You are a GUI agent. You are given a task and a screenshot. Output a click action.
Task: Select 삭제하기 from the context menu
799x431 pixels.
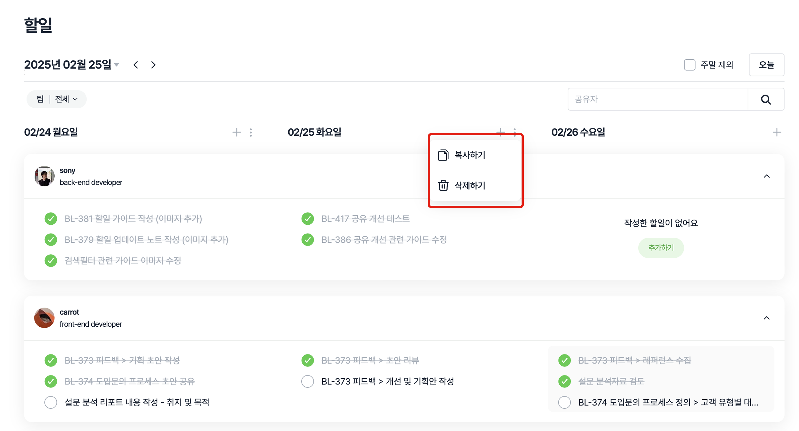469,186
